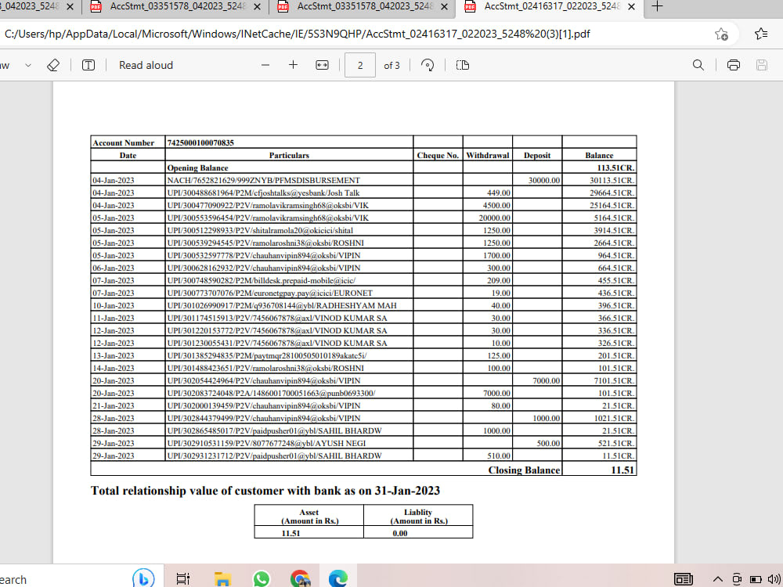783x587 pixels.
Task: Click the 20000.00 withdrawal amount
Action: point(495,218)
